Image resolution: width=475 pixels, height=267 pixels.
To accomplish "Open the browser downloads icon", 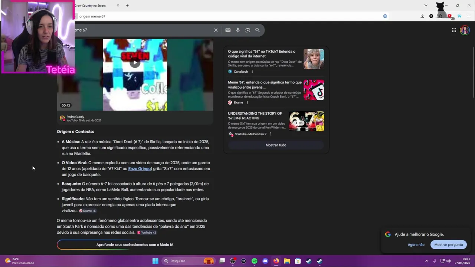I will click(422, 16).
